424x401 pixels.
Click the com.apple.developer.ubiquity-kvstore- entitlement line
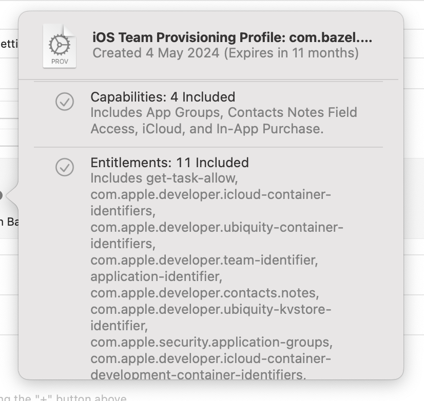[211, 309]
